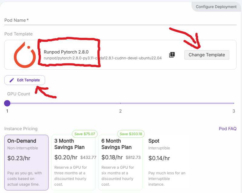
Task: Click slider tick label 3
Action: (234, 111)
